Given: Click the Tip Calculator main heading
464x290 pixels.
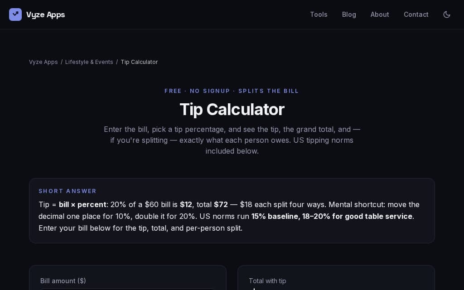Looking at the screenshot, I should pyautogui.click(x=232, y=110).
